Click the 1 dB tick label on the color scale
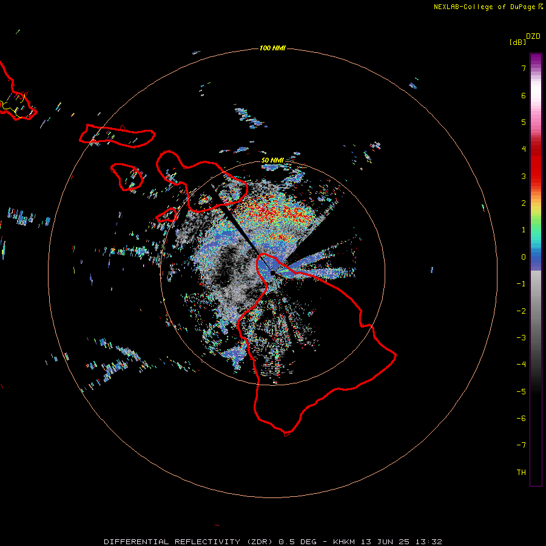The image size is (546, 546). [524, 230]
